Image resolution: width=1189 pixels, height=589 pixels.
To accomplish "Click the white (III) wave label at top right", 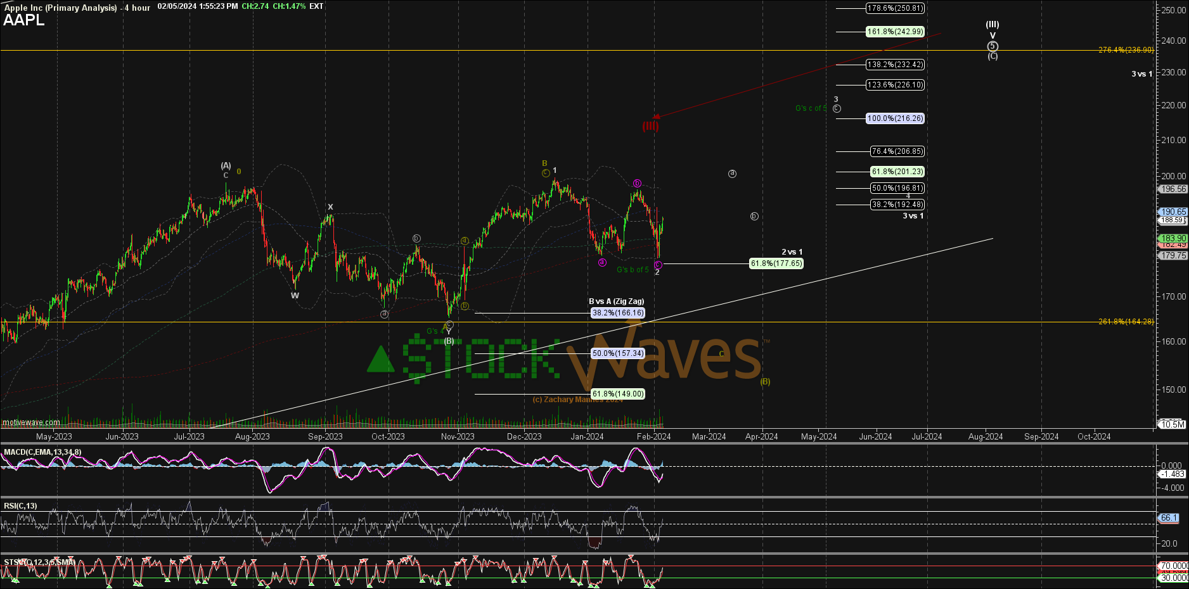I will pyautogui.click(x=993, y=25).
